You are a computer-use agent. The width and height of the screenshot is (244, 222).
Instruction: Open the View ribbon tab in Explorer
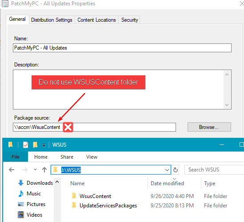(92, 157)
